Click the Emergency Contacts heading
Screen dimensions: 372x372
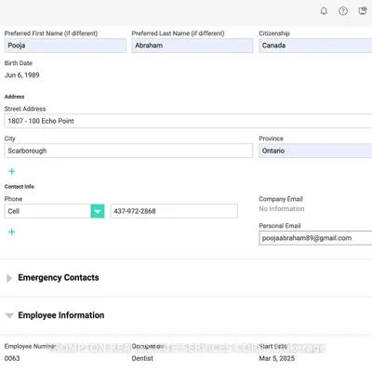[x=59, y=278]
